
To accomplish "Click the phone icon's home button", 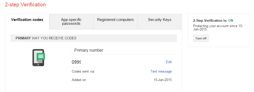I will [38, 64].
